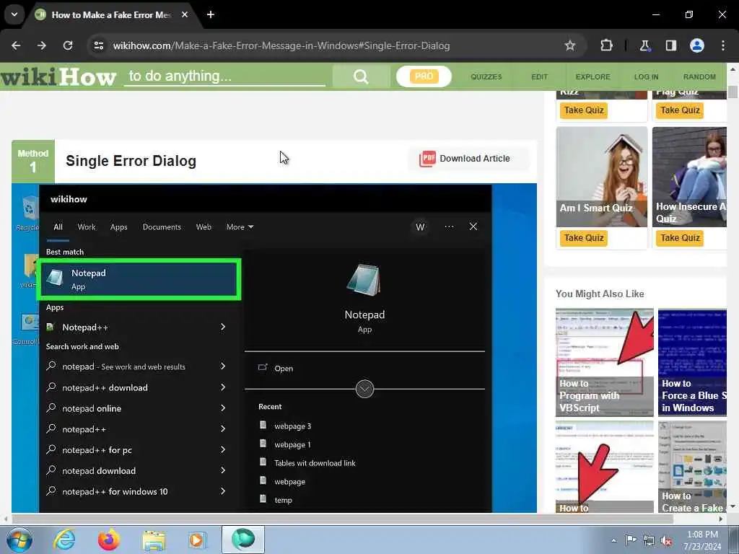Screen dimensions: 739x554
Task: Click the RANDOM menu item
Action: pyautogui.click(x=699, y=76)
